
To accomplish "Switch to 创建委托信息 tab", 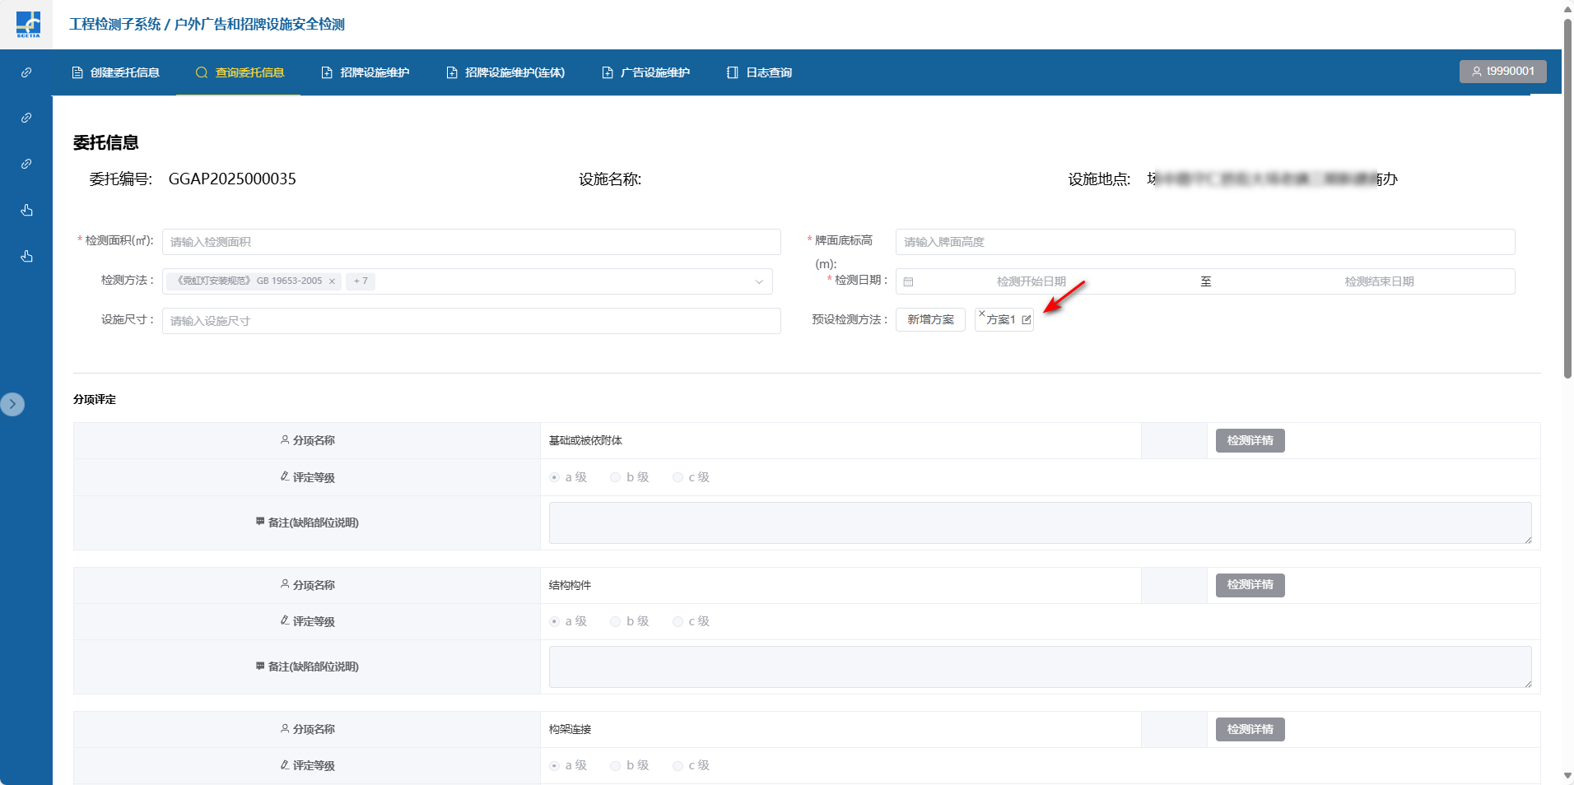I will tap(116, 72).
